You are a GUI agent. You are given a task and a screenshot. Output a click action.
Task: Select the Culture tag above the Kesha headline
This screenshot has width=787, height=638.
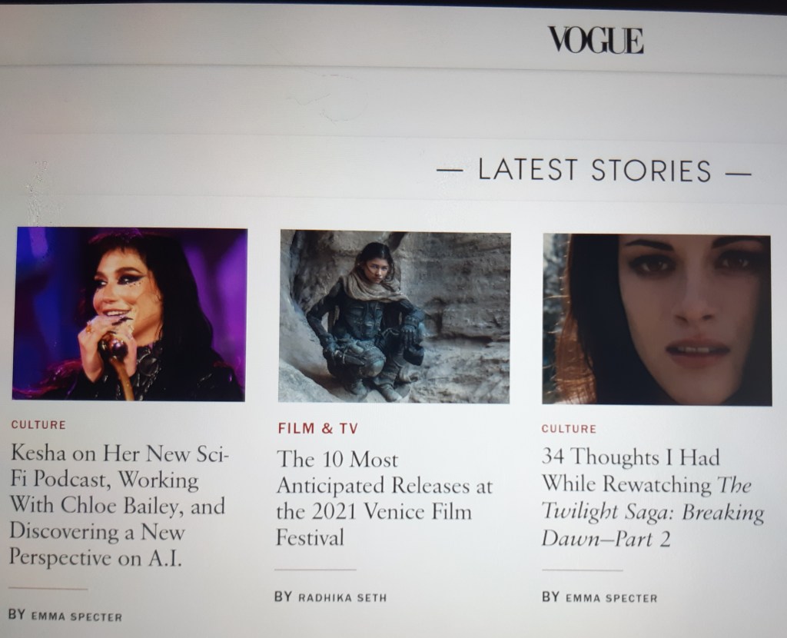coord(38,424)
